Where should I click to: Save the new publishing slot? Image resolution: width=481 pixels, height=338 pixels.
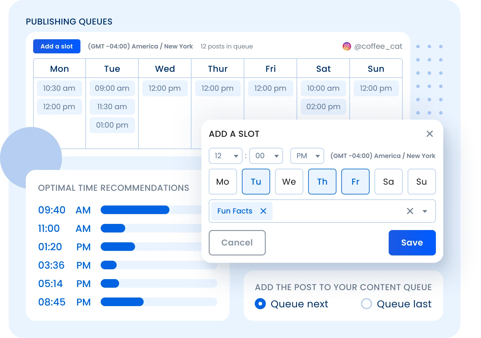412,243
